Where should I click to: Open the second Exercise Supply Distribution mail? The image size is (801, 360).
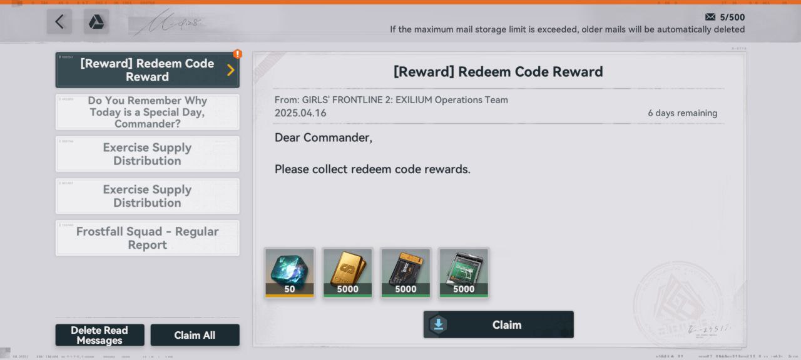(x=148, y=196)
